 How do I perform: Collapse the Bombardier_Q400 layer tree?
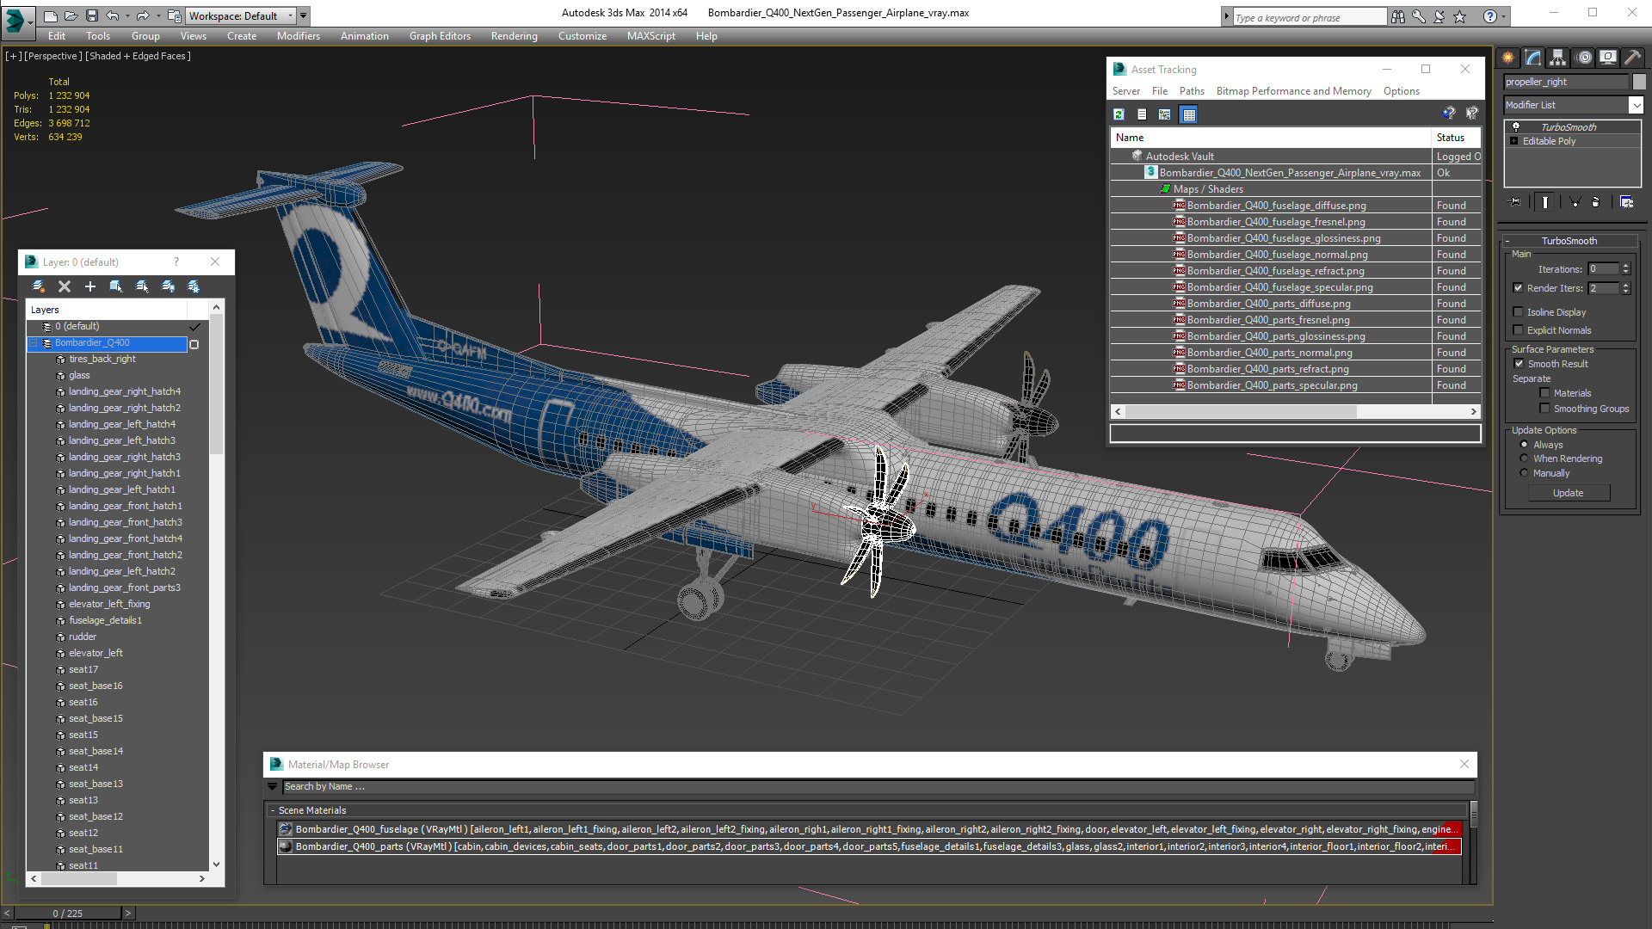click(34, 343)
